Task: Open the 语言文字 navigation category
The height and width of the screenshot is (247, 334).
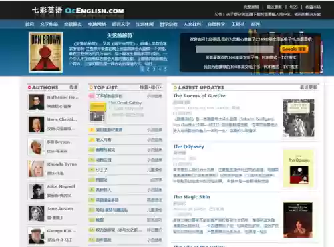Action: pos(121,24)
